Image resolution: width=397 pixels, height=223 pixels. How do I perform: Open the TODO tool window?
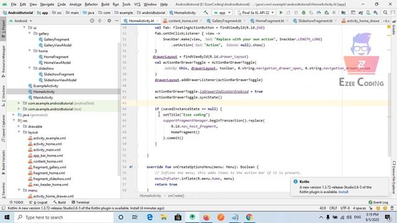[x=16, y=203]
